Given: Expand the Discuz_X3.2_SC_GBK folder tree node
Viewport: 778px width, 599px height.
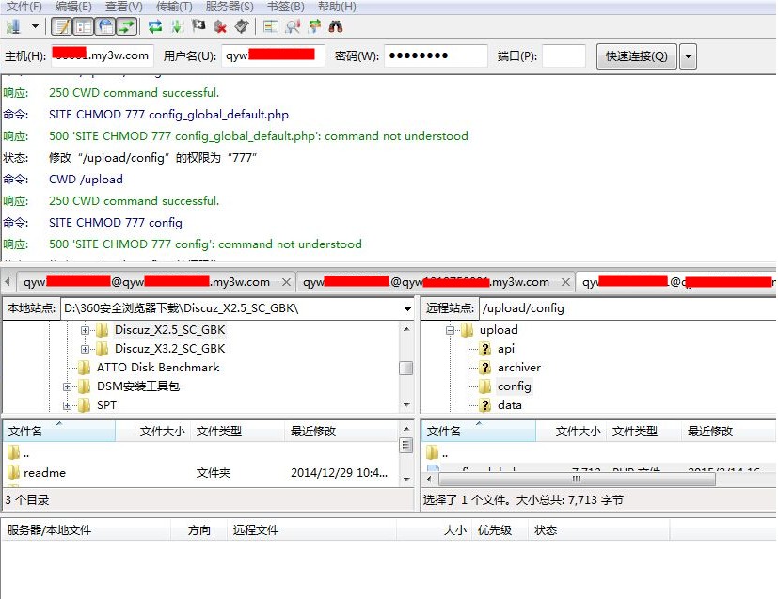Looking at the screenshot, I should point(85,349).
